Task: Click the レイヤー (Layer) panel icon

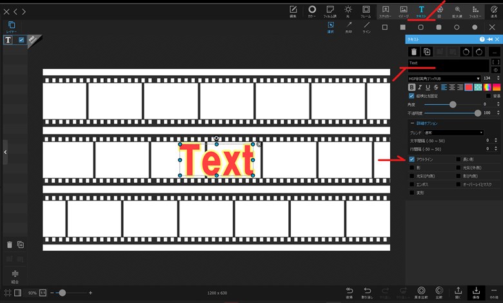Action: click(12, 27)
